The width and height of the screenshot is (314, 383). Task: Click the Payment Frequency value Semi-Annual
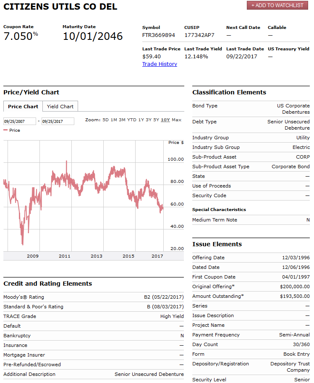294,335
